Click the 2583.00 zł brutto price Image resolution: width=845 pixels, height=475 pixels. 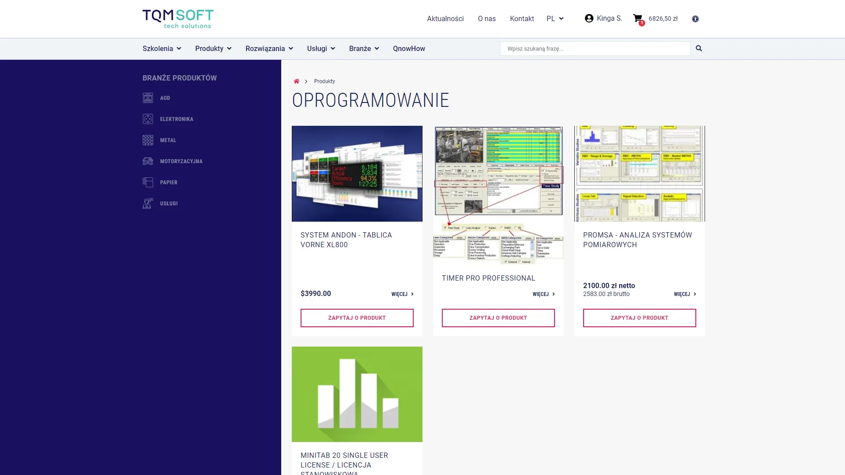click(x=606, y=294)
